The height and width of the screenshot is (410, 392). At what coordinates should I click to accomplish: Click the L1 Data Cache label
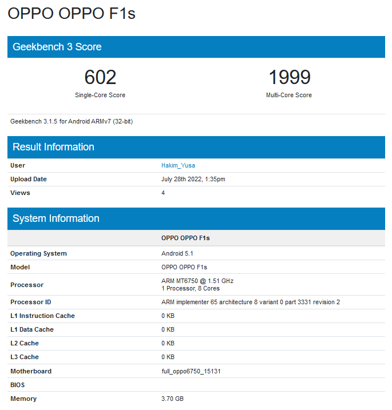click(32, 330)
